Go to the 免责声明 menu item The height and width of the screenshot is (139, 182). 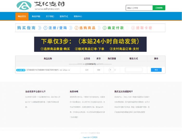pos(36,16)
